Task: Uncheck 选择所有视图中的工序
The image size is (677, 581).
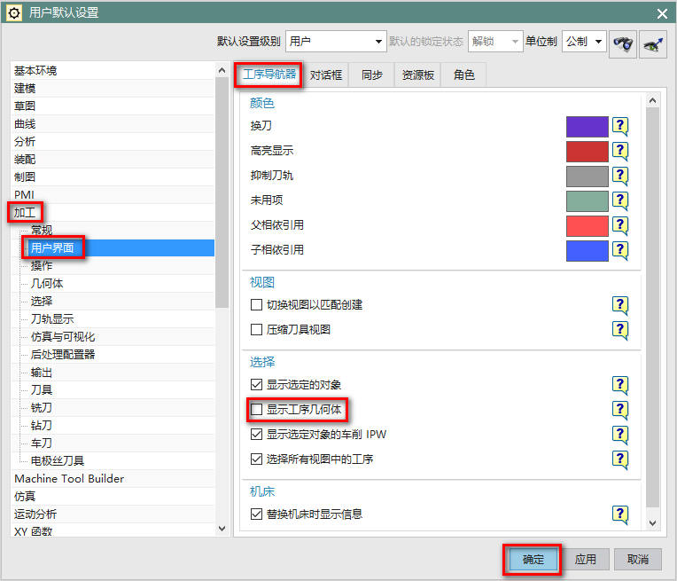Action: pos(256,459)
